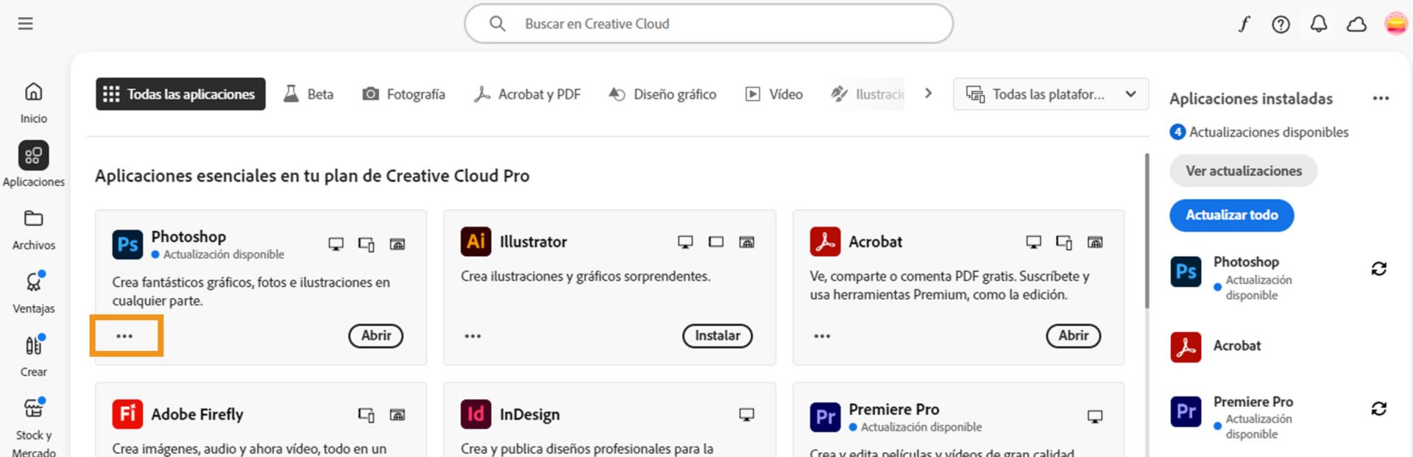This screenshot has width=1413, height=457.
Task: Open Photoshop with Abrir button
Action: [376, 336]
